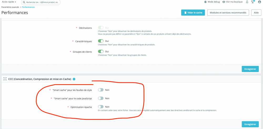Enable the Optimisation Apache switch
This screenshot has height=129, width=263.
point(101,107)
